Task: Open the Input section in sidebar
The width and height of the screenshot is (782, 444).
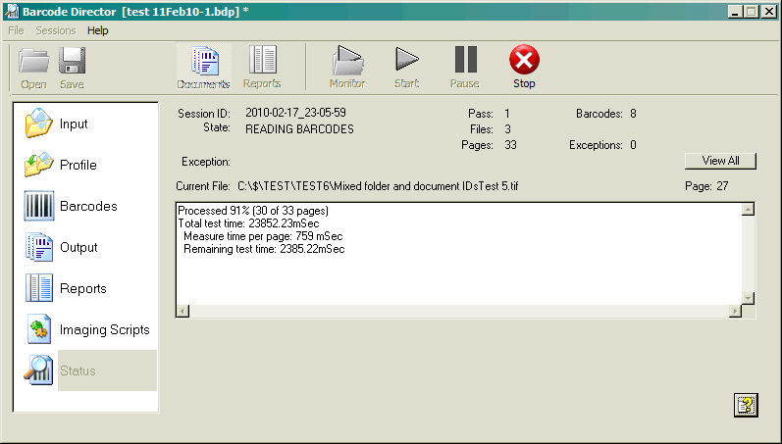Action: 73,124
